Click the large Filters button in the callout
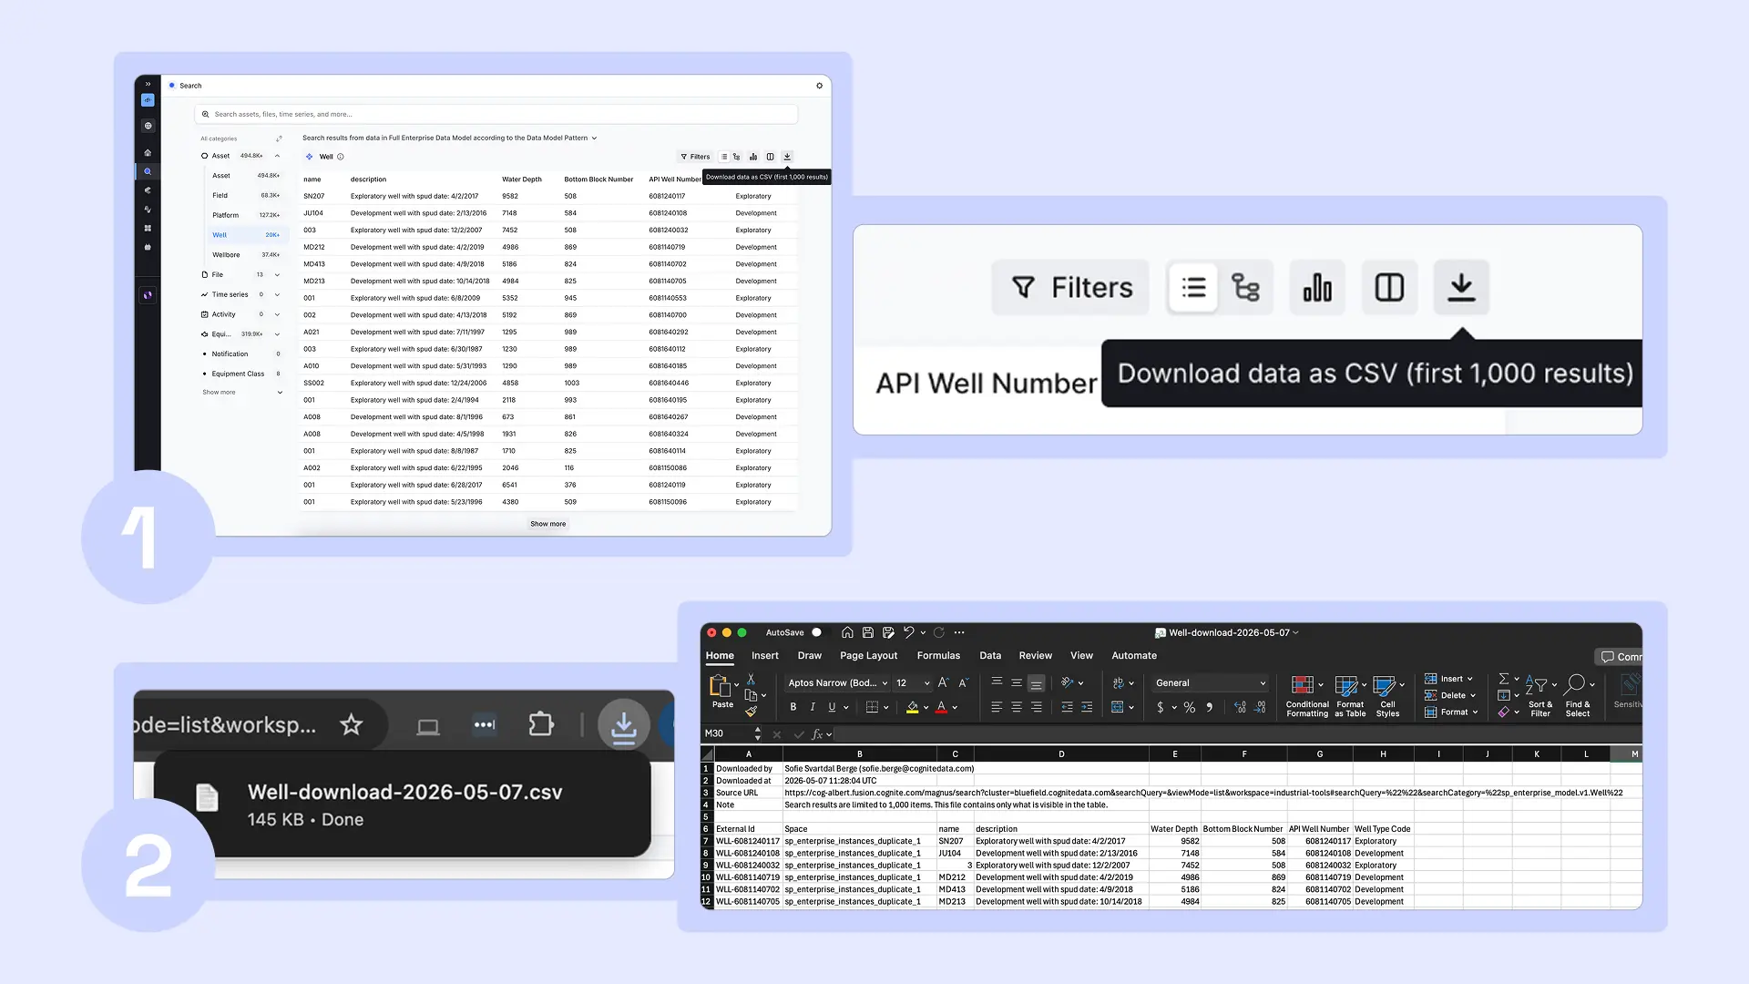This screenshot has height=984, width=1749. [x=1071, y=288]
